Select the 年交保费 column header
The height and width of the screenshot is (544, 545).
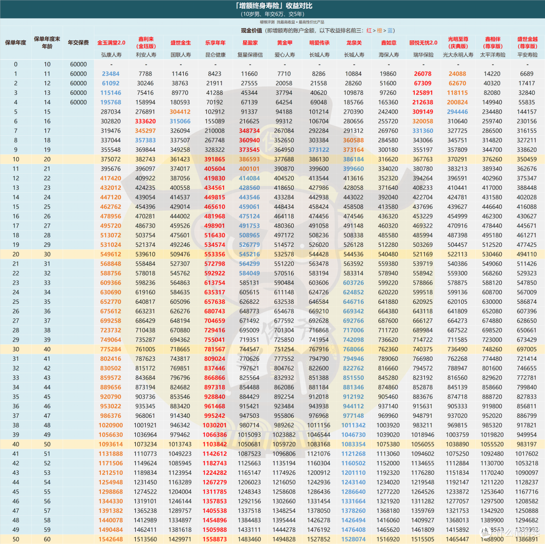[78, 43]
